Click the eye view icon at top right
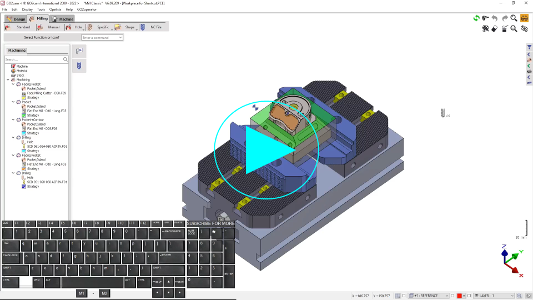Screen dimensions: 533x300 (x=524, y=29)
